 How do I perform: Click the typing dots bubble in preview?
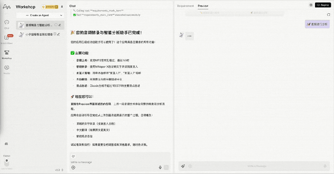[189, 36]
